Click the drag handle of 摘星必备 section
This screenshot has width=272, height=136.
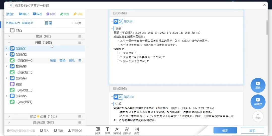79,116
